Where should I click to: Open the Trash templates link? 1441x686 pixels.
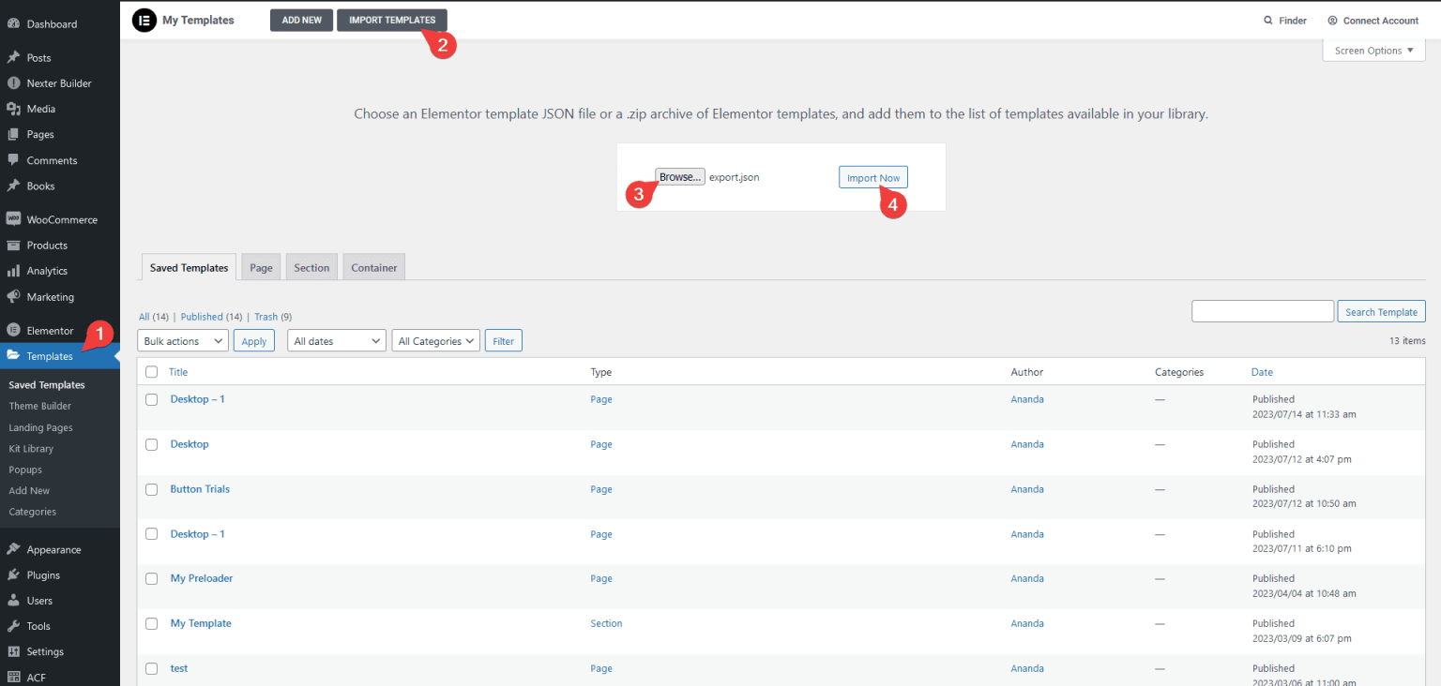(x=265, y=316)
